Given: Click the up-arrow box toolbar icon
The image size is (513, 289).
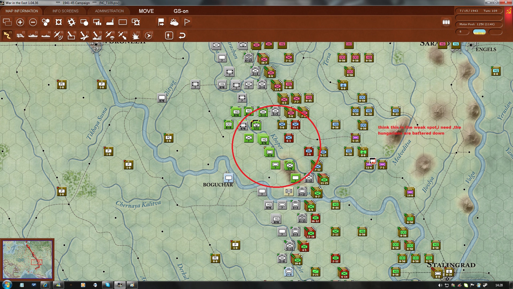Looking at the screenshot, I should (x=169, y=35).
